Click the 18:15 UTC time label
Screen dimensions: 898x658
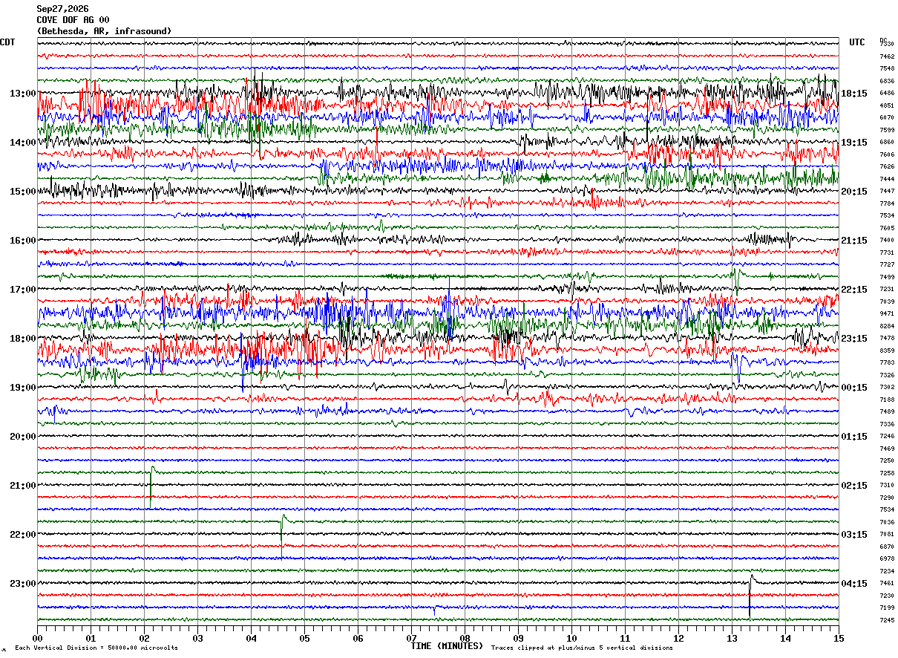coord(854,94)
